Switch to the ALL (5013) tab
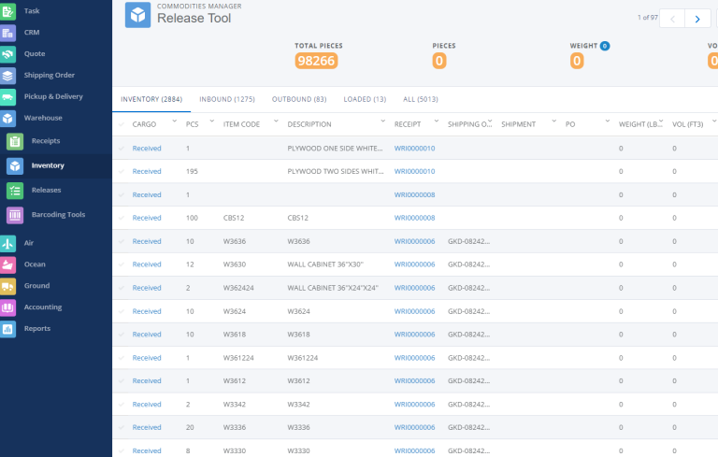This screenshot has height=457, width=718. tap(421, 99)
